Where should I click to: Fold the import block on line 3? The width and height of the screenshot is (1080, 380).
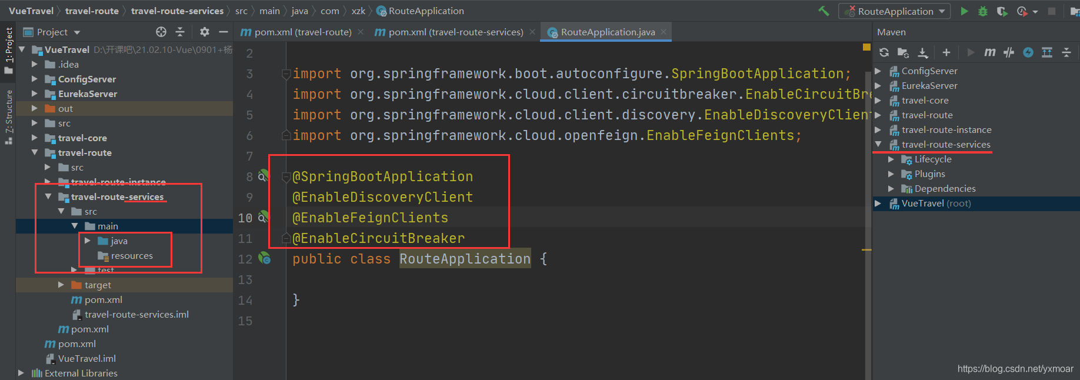pos(286,74)
